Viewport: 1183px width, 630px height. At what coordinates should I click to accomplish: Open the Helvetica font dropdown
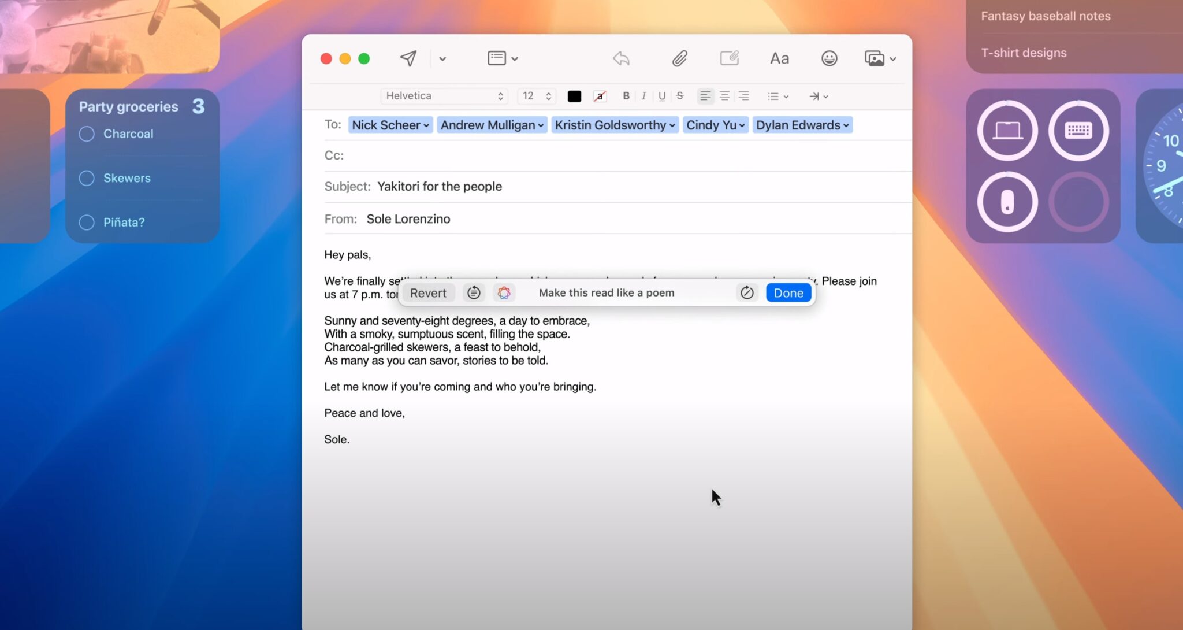coord(444,96)
